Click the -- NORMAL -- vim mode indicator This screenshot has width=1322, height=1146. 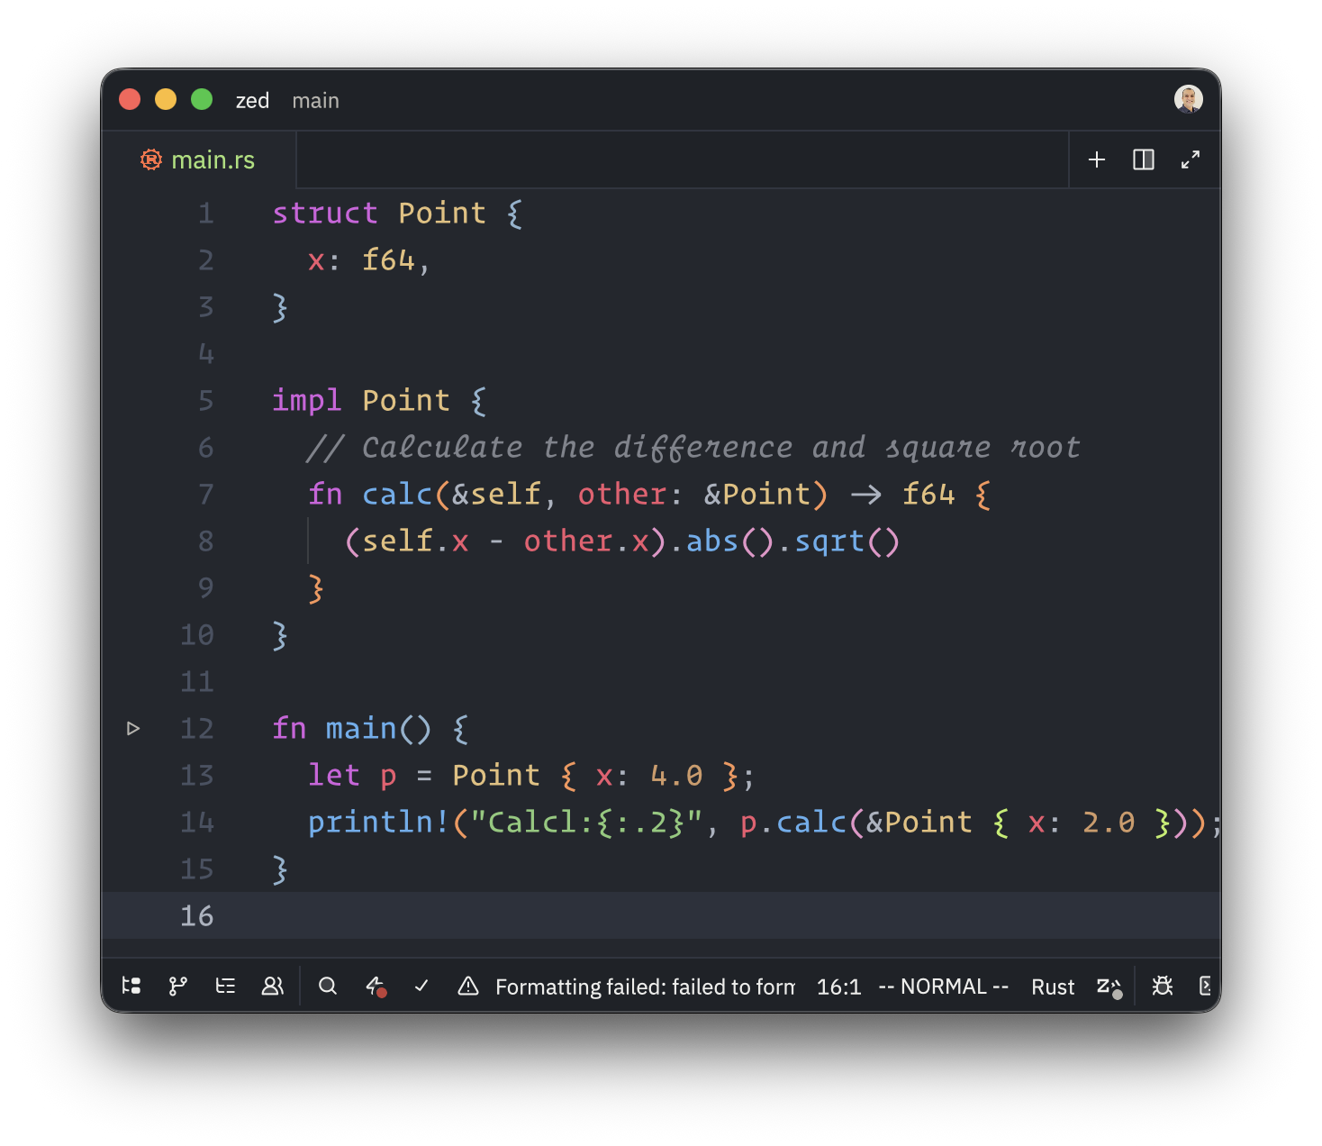[943, 987]
